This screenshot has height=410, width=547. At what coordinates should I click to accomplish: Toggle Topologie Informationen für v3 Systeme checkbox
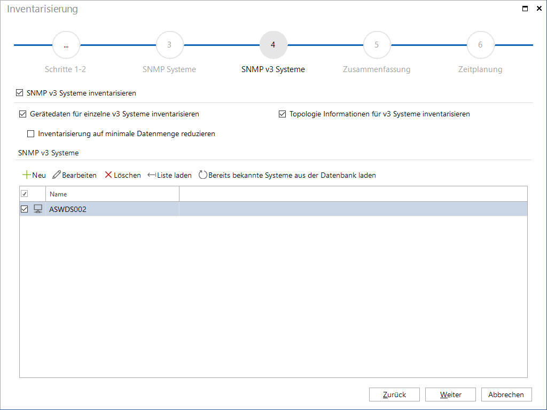282,114
